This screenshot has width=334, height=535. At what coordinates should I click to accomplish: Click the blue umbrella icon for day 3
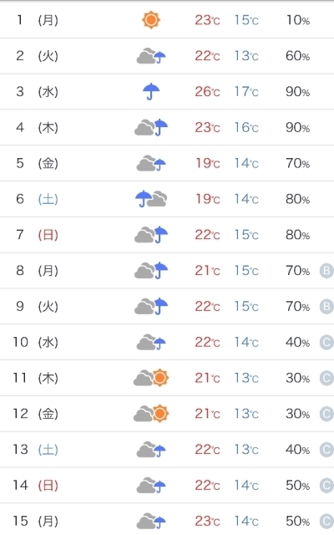coord(151,91)
